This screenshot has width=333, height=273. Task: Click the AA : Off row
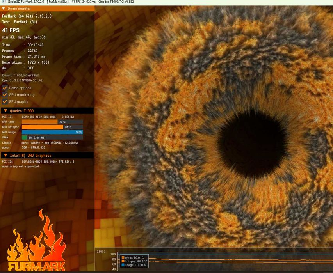coord(18,68)
